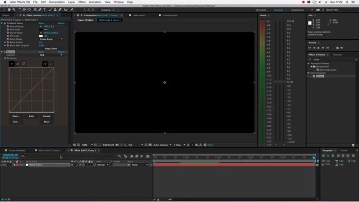Jump to last frame in Preview panel
359x202 pixels.
328,48
